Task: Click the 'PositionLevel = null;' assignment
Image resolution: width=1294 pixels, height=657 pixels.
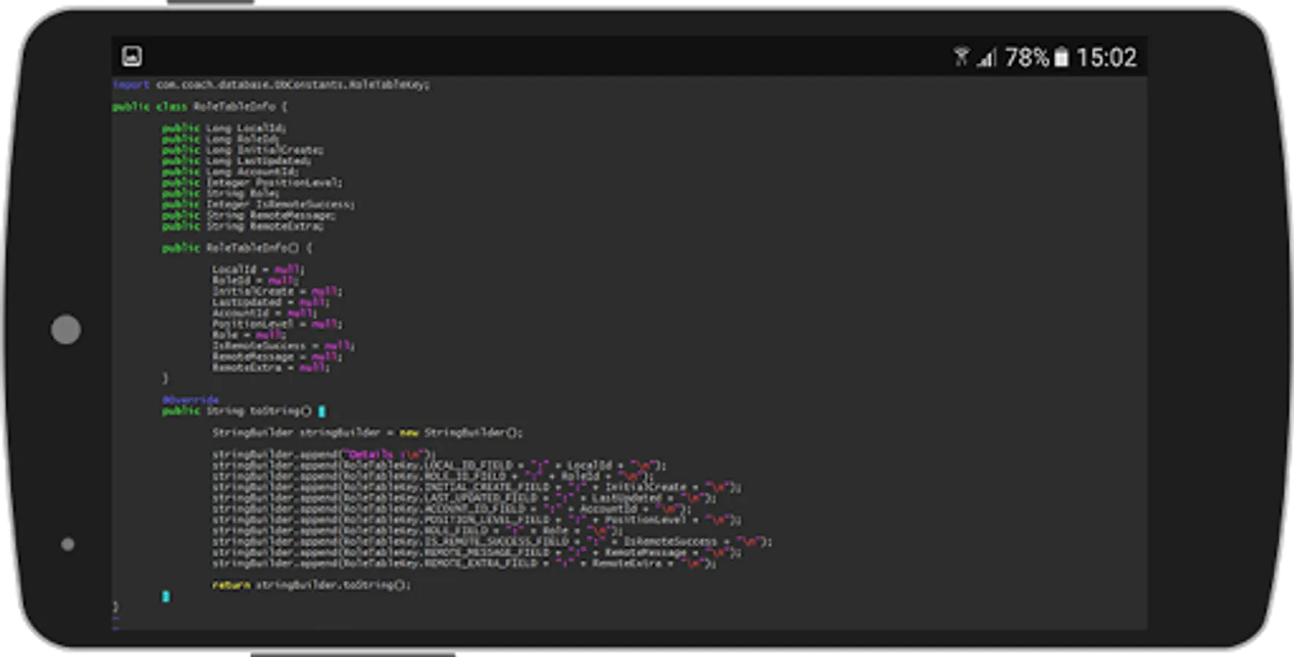Action: tap(277, 324)
